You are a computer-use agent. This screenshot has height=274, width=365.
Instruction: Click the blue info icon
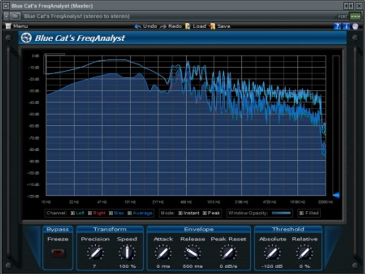[346, 26]
